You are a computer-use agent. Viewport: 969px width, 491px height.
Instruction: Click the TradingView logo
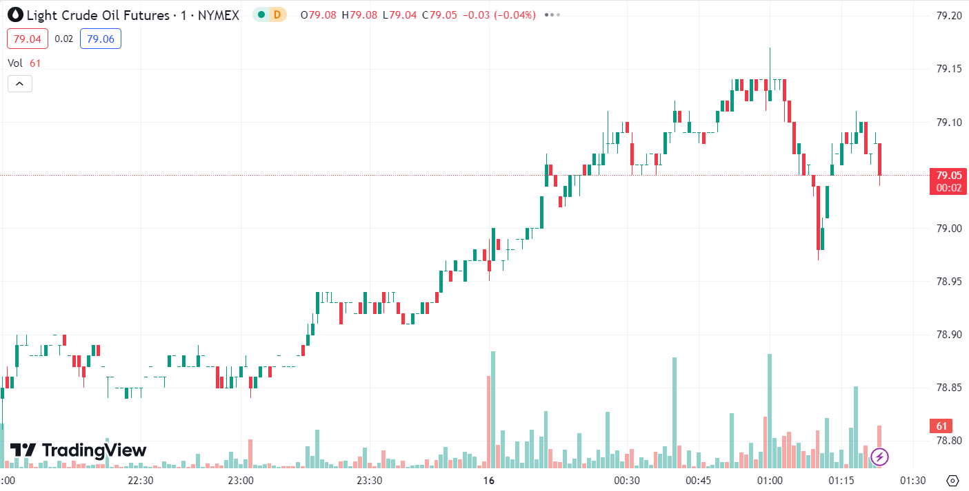pos(78,450)
